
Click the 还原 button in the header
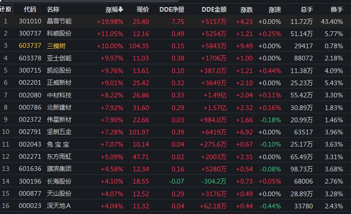(x=6, y=9)
